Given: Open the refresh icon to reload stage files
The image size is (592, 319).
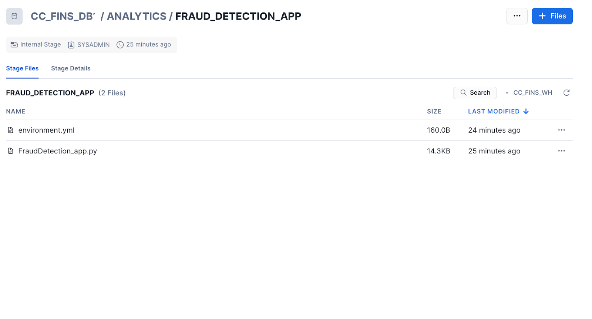Looking at the screenshot, I should point(566,93).
